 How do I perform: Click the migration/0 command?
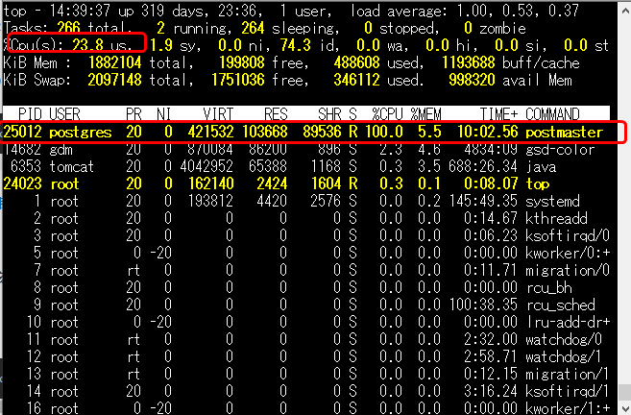click(568, 271)
